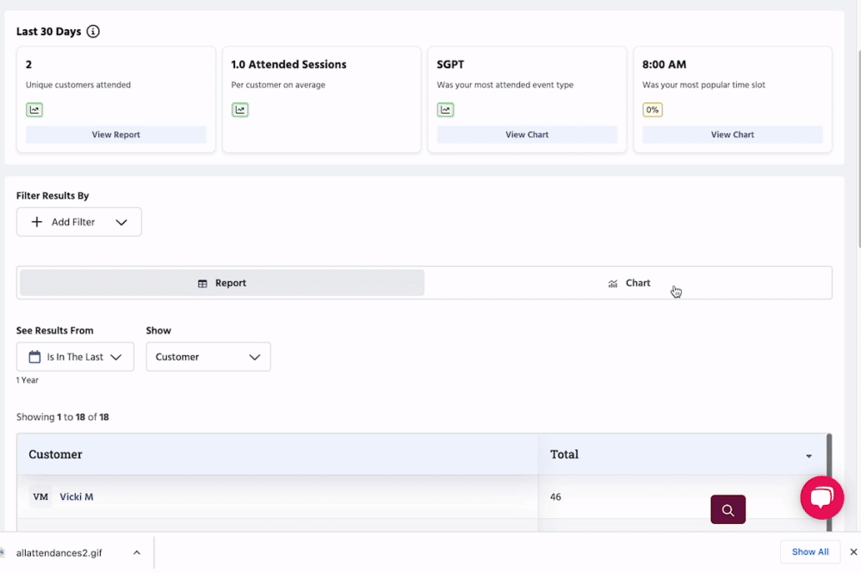The height and width of the screenshot is (573, 861).
Task: Click trend icon under Attended Sessions card
Action: point(240,110)
